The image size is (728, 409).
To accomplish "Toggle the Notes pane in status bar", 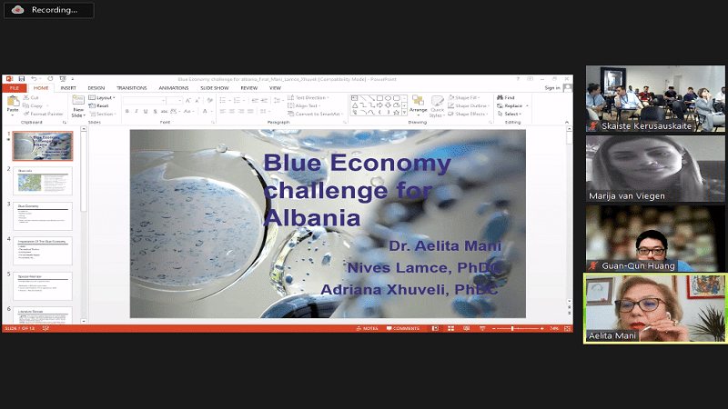I will pyautogui.click(x=365, y=328).
